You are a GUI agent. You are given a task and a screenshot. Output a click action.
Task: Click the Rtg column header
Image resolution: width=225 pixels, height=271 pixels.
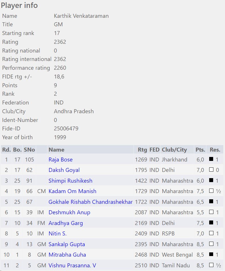click(142, 150)
